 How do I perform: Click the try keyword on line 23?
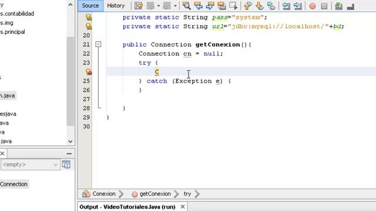[x=145, y=63]
